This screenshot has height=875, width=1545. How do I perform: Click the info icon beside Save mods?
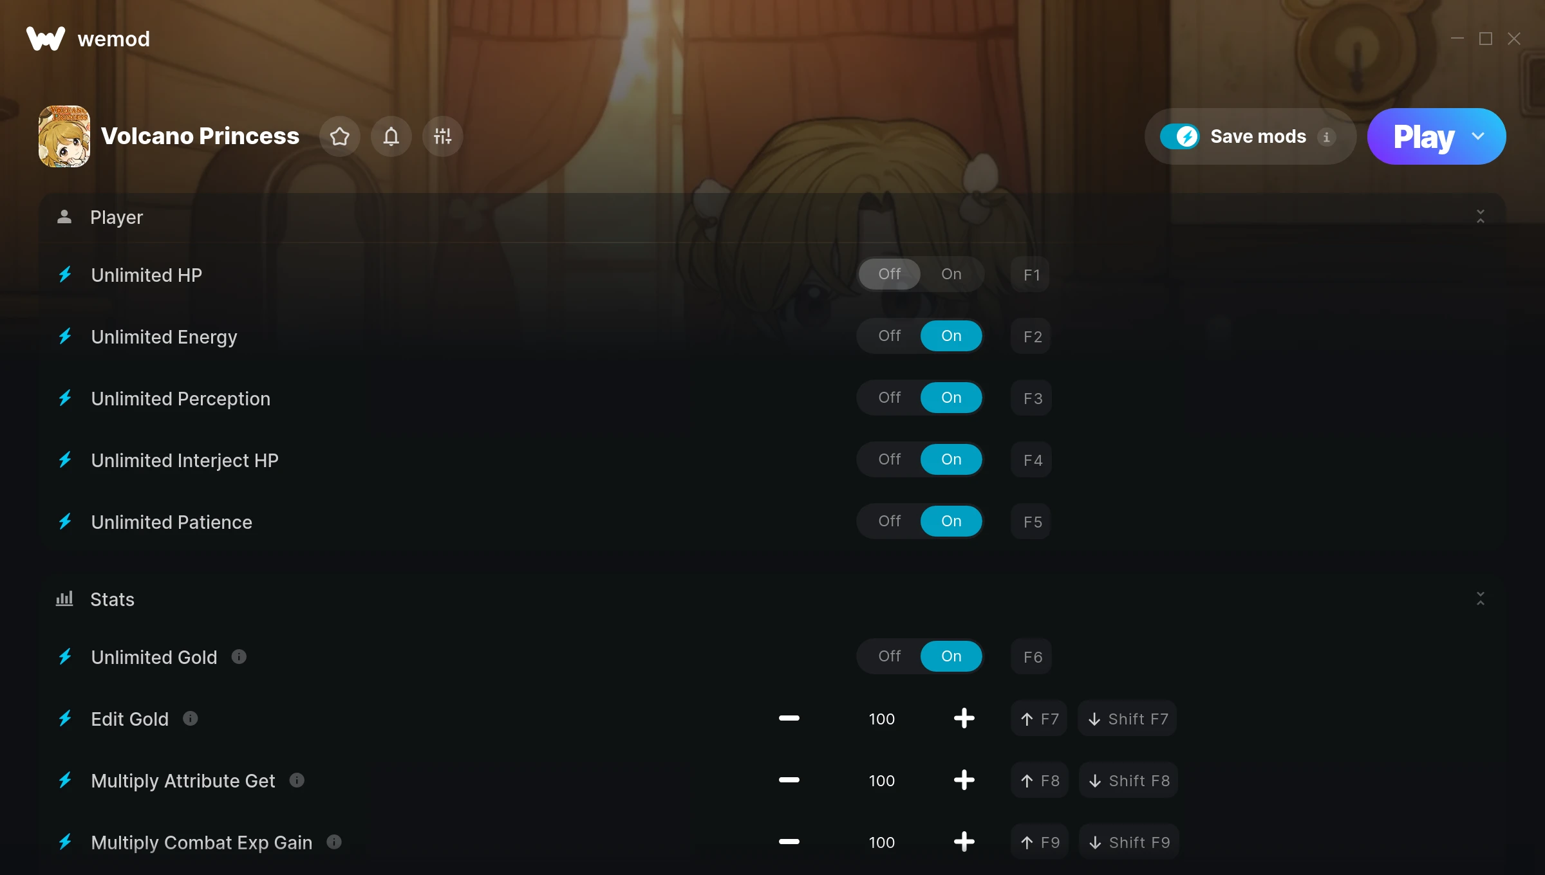1326,137
